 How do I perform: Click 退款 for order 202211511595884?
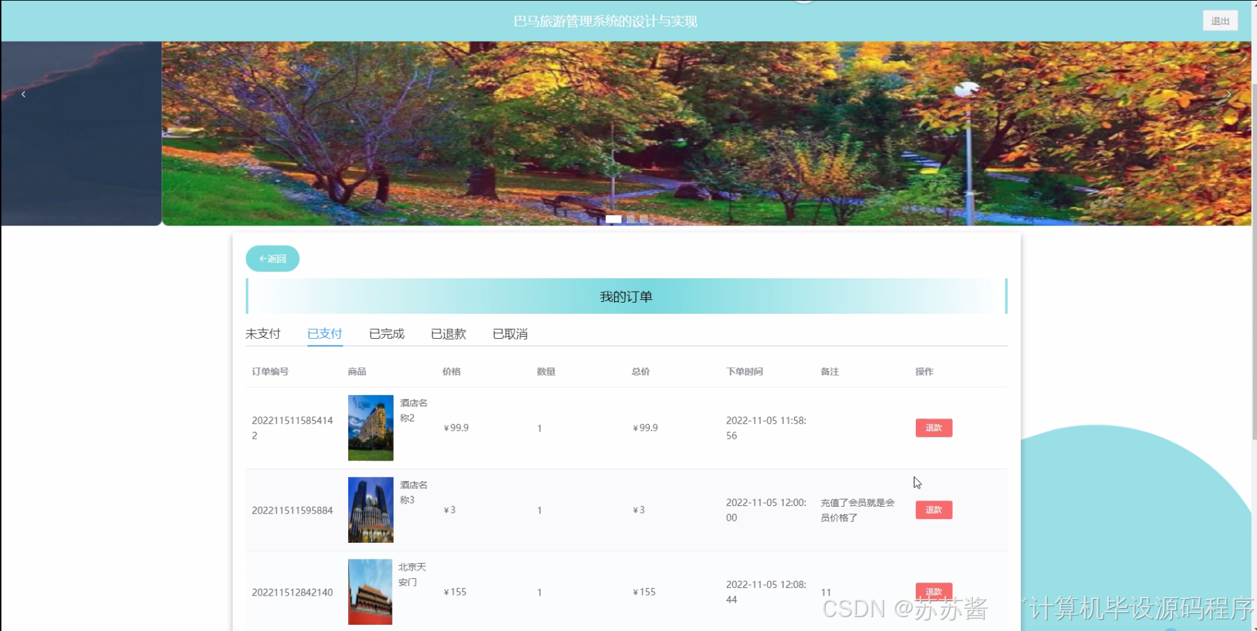click(x=934, y=510)
